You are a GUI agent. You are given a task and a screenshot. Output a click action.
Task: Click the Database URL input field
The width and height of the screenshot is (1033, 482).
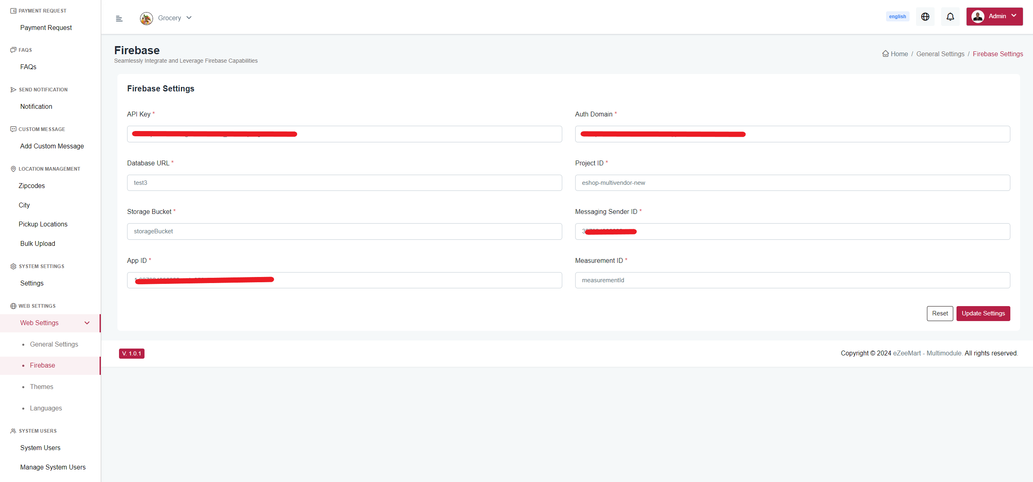coord(344,183)
